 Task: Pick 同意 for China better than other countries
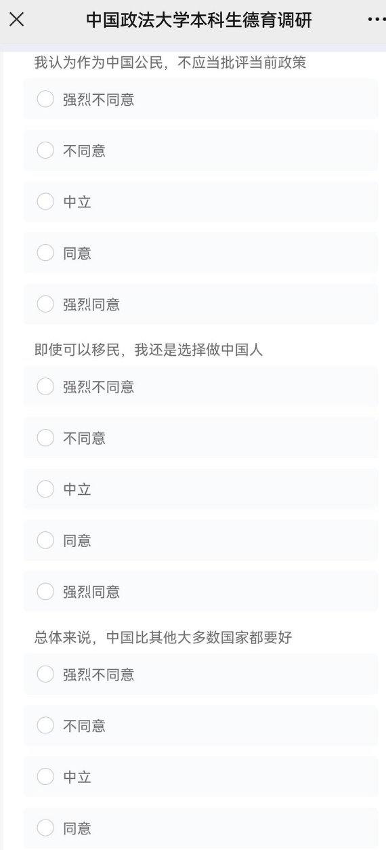pyautogui.click(x=200, y=828)
